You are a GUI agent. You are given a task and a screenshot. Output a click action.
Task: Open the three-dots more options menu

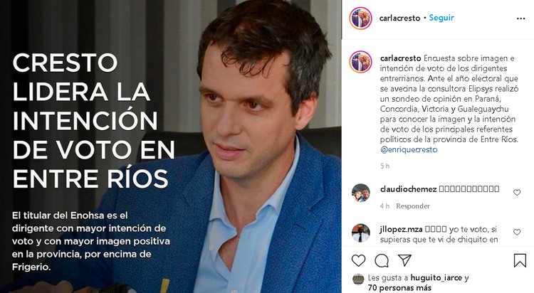[520, 18]
